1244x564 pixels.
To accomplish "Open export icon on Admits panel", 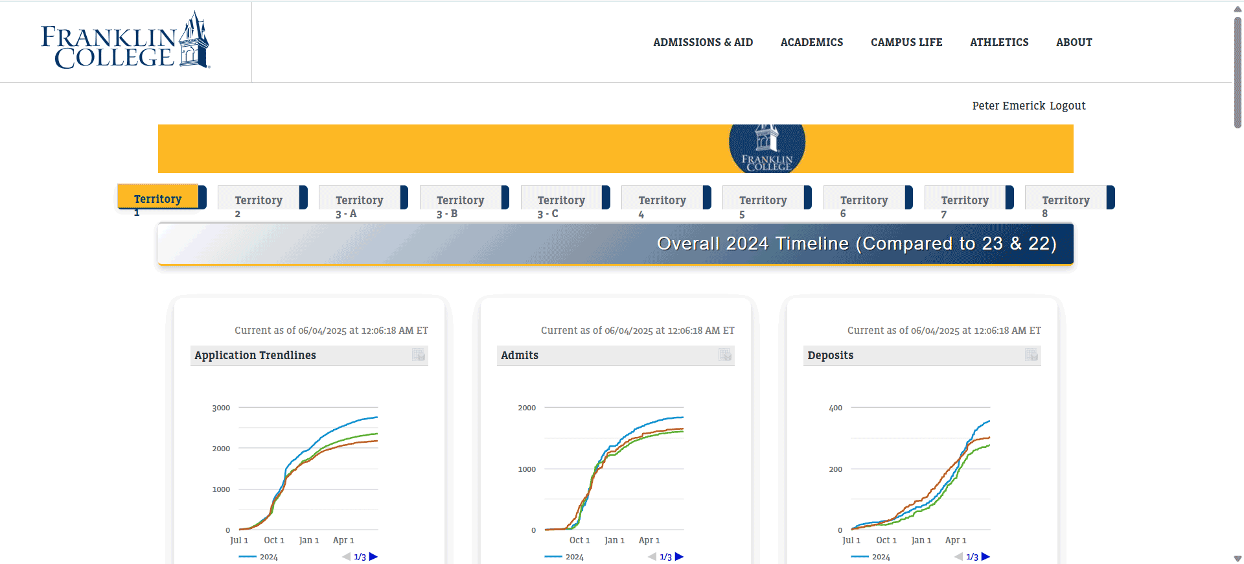I will [725, 355].
